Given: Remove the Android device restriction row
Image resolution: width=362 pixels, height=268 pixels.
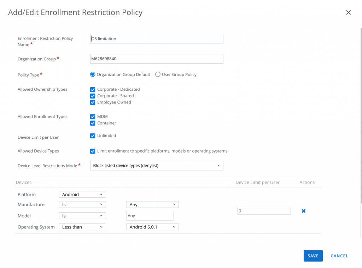Looking at the screenshot, I should point(303,211).
